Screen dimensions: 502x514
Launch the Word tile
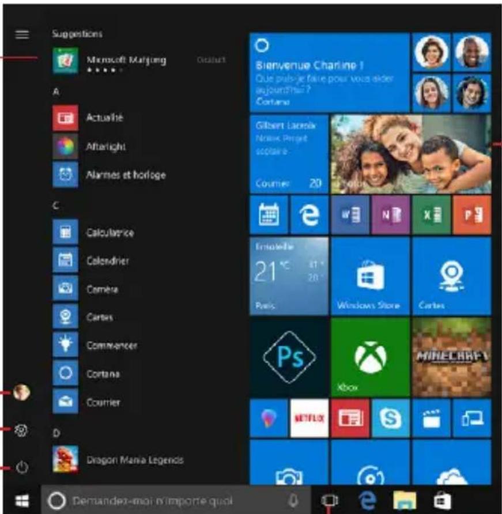pos(350,214)
